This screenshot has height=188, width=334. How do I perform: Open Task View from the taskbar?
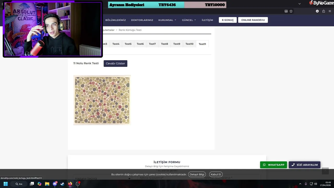point(32,184)
